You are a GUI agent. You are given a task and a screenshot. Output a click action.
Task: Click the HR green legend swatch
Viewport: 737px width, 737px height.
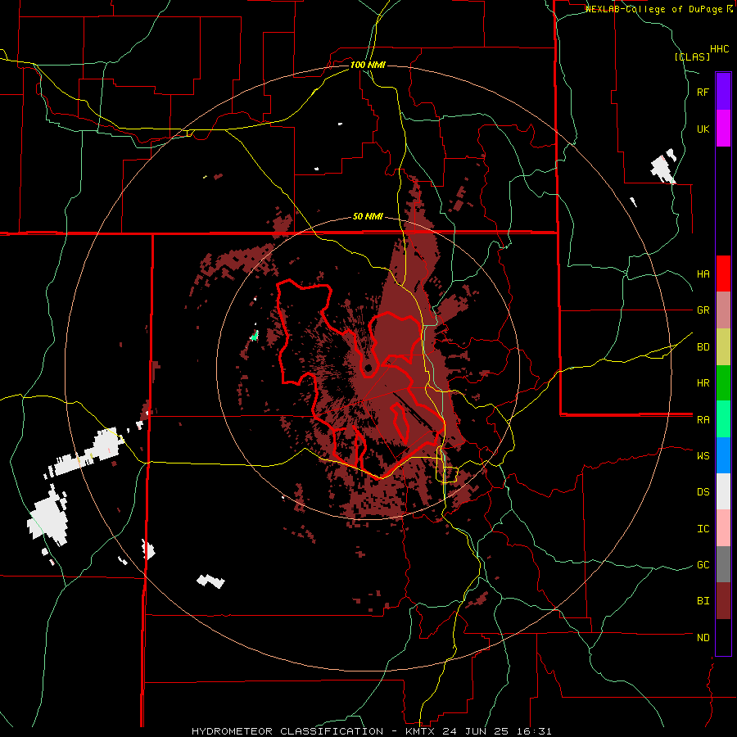723,383
